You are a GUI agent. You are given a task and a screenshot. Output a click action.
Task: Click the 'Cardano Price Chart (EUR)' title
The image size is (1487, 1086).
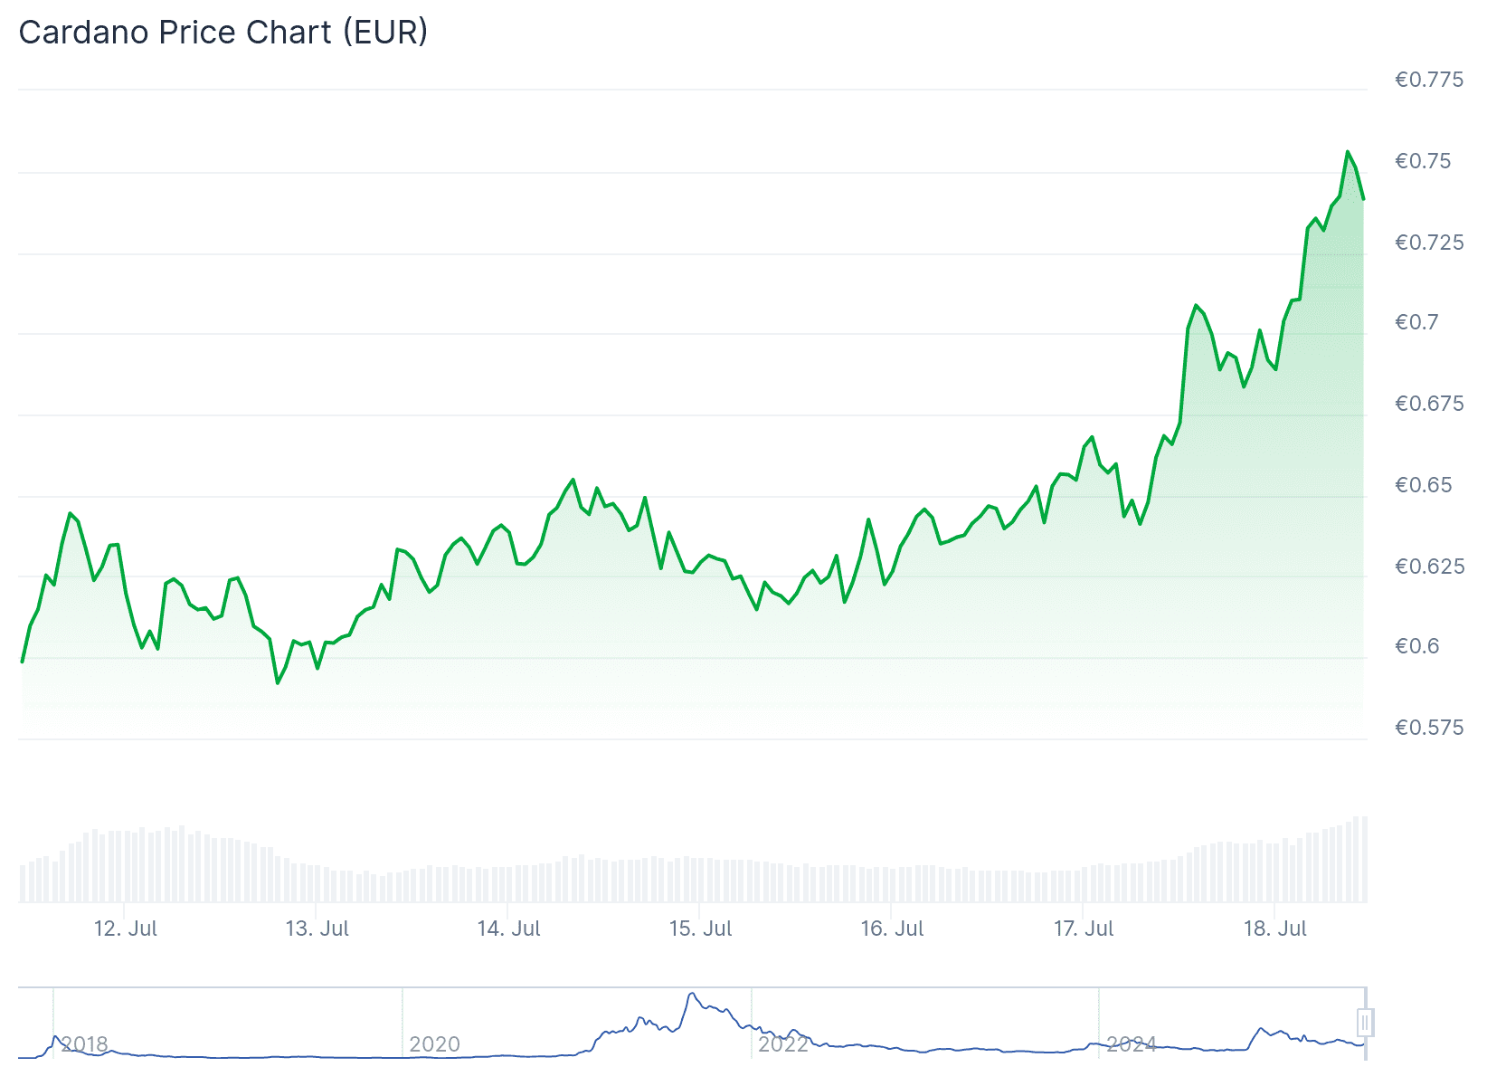[x=223, y=33]
